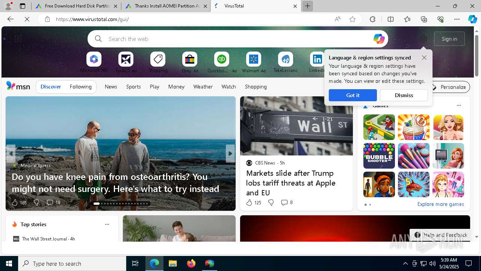This screenshot has width=481, height=271.
Task: Close the language settings popup
Action: (424, 58)
